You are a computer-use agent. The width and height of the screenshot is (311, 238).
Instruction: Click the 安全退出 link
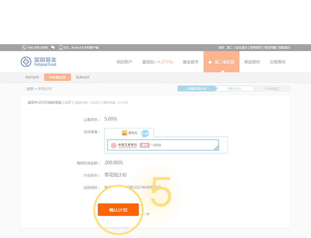(x=241, y=47)
